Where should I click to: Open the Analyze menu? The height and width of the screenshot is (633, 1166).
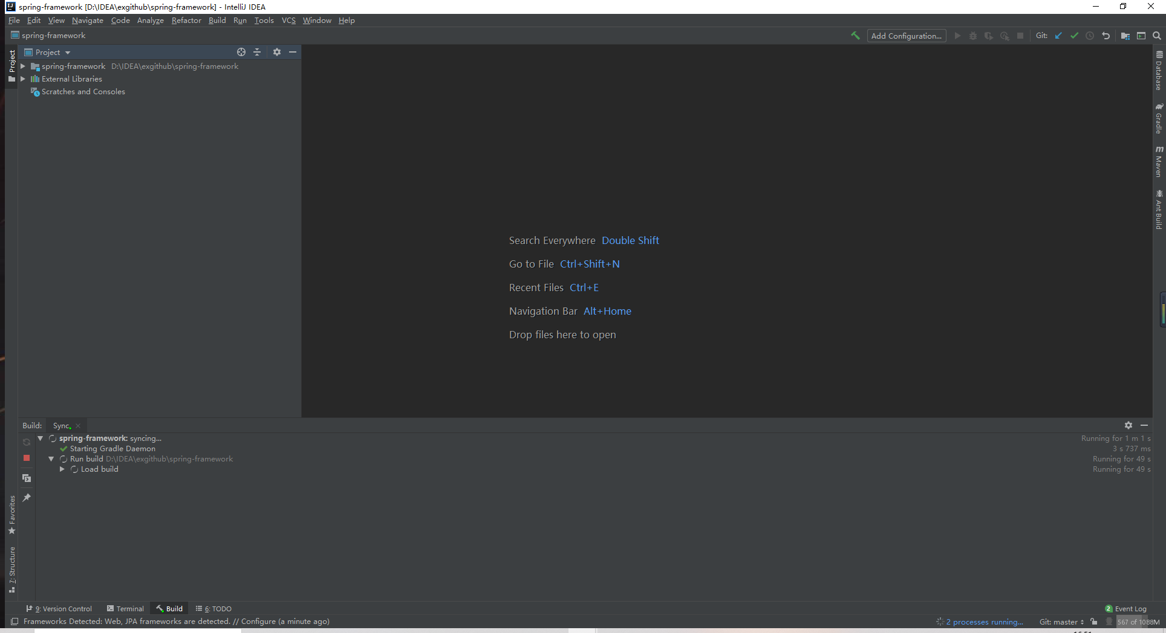point(151,21)
